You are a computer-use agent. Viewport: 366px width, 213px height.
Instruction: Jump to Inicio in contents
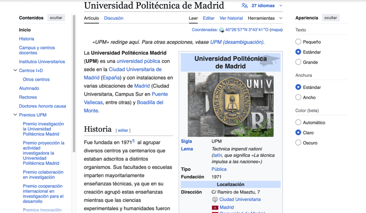click(25, 30)
